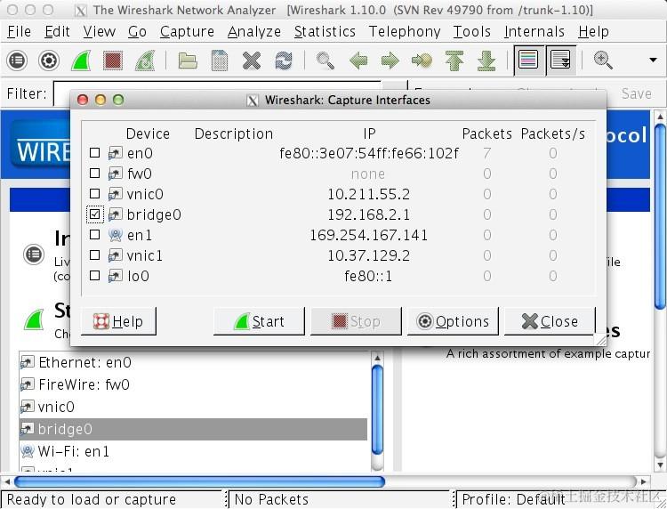Toggle colorize packet list toolbar icon
This screenshot has height=509, width=667.
pyautogui.click(x=528, y=61)
